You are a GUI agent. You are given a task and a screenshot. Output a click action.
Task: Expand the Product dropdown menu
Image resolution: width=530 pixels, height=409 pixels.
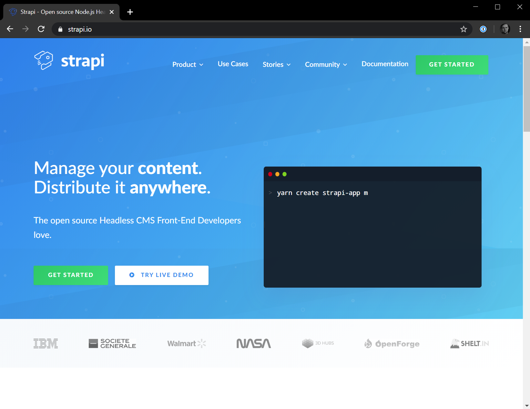188,65
